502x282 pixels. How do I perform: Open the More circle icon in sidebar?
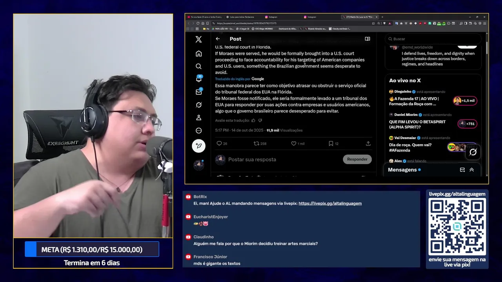coord(198,130)
